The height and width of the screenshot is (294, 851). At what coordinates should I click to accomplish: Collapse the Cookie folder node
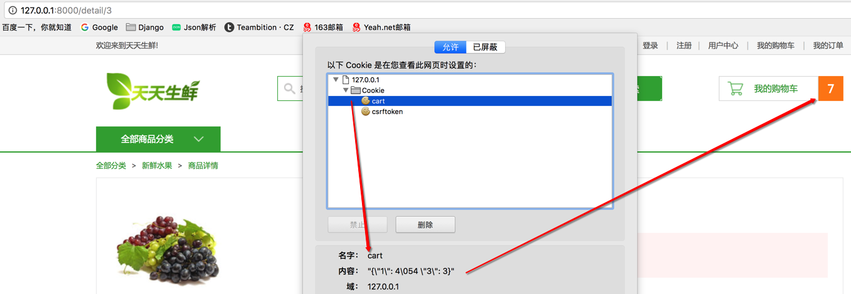coord(346,90)
